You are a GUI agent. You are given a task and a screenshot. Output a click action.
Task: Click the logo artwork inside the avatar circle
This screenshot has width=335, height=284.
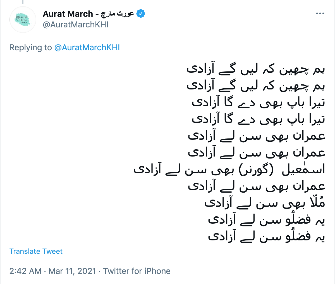(23, 20)
